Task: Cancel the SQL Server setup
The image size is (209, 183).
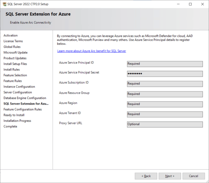Action: [x=193, y=176]
